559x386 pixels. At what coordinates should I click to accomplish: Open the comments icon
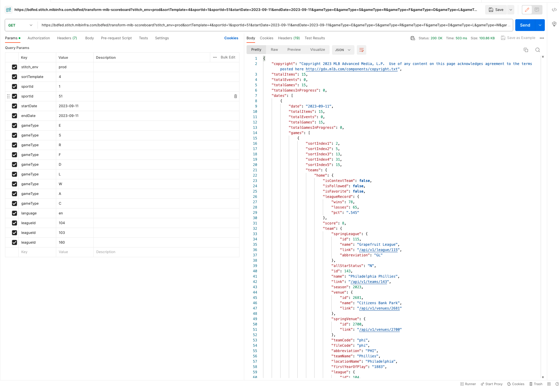coord(537,10)
